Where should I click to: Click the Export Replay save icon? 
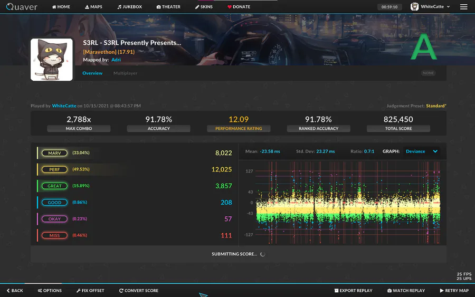pos(336,291)
